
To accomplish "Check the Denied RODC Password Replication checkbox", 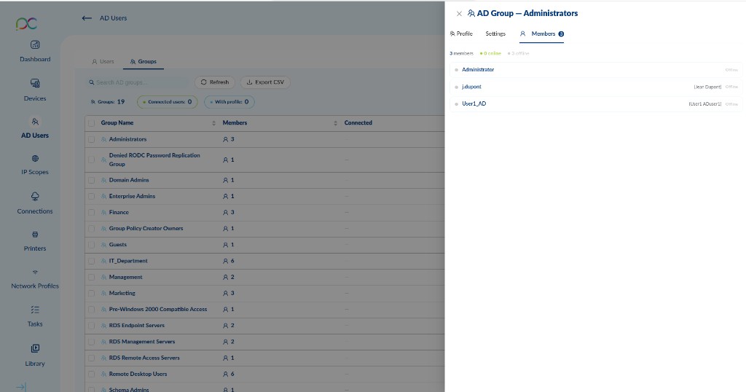I will [x=91, y=160].
